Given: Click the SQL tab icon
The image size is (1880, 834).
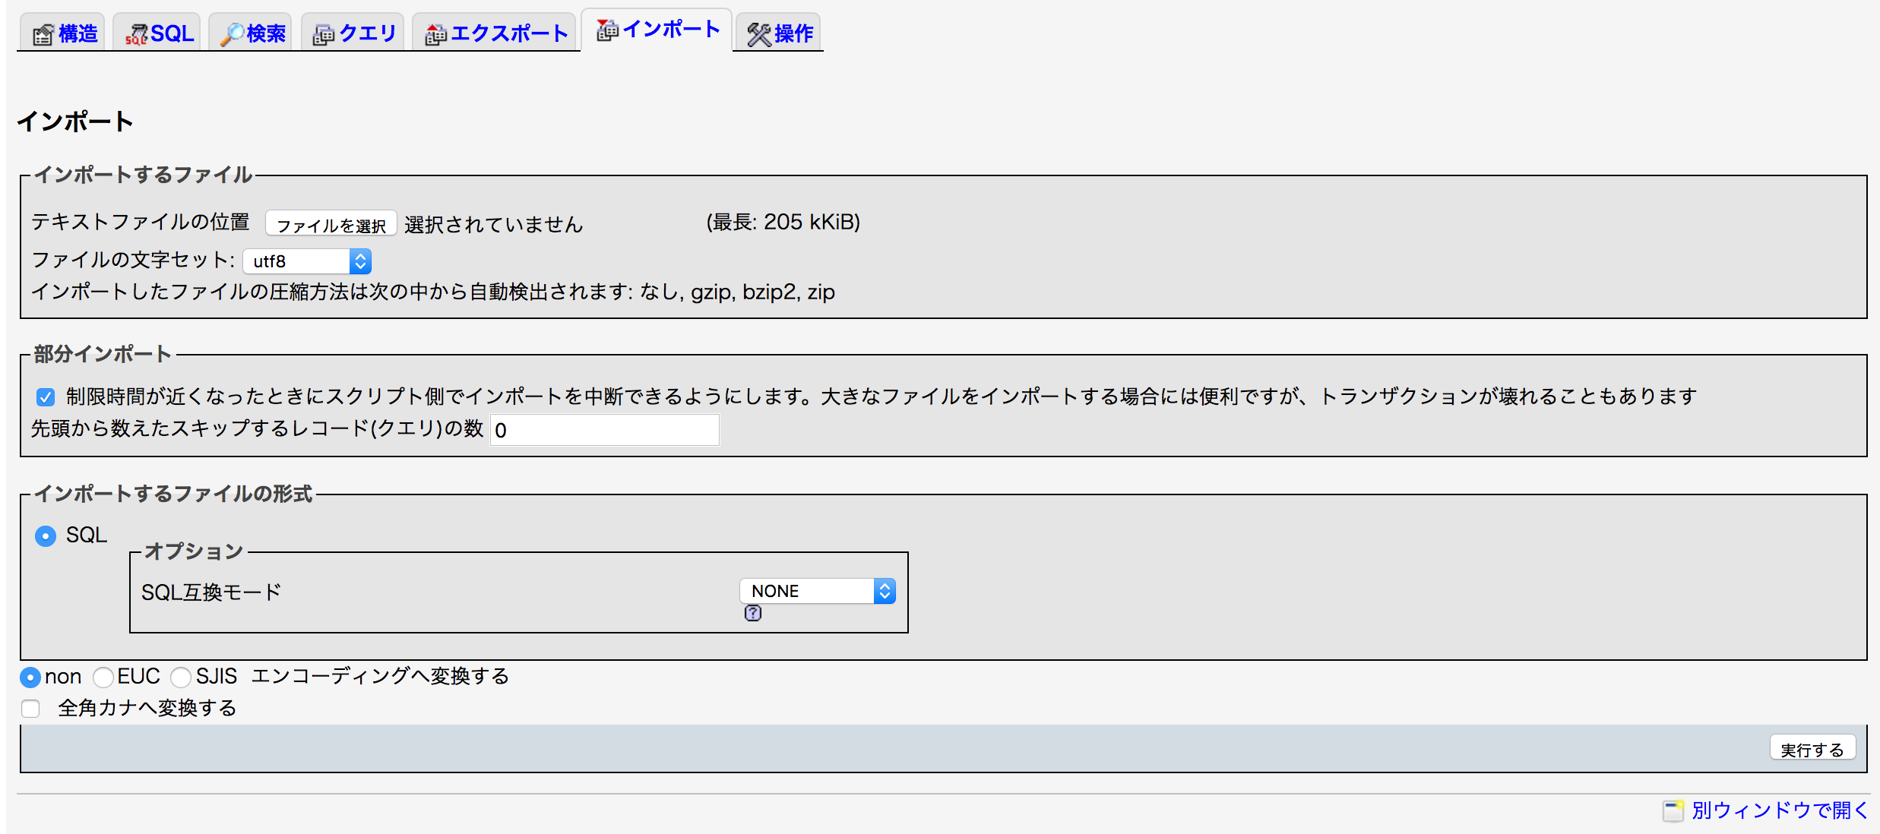Looking at the screenshot, I should (x=136, y=34).
